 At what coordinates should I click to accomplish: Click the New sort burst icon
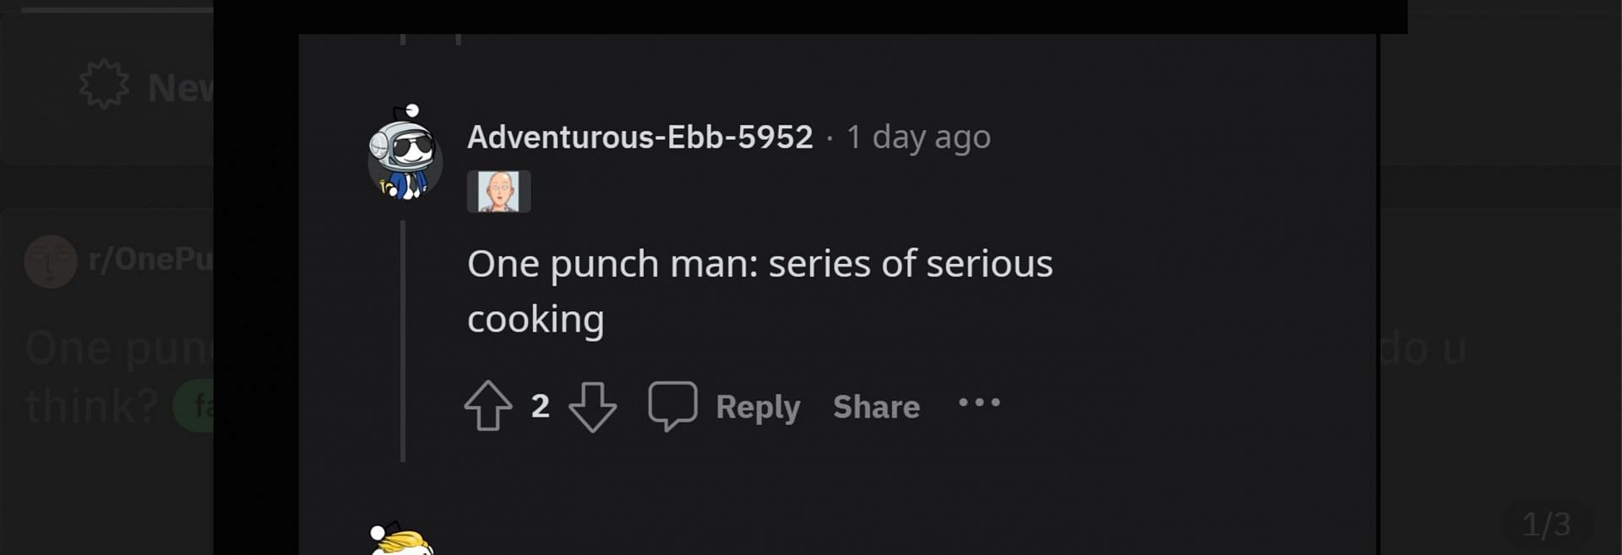[x=104, y=84]
